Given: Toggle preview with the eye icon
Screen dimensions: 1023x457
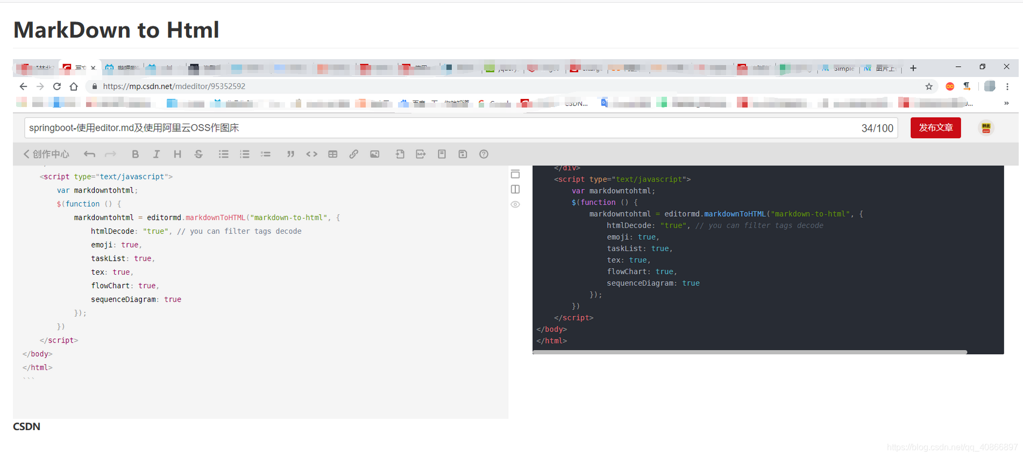Looking at the screenshot, I should pos(515,204).
